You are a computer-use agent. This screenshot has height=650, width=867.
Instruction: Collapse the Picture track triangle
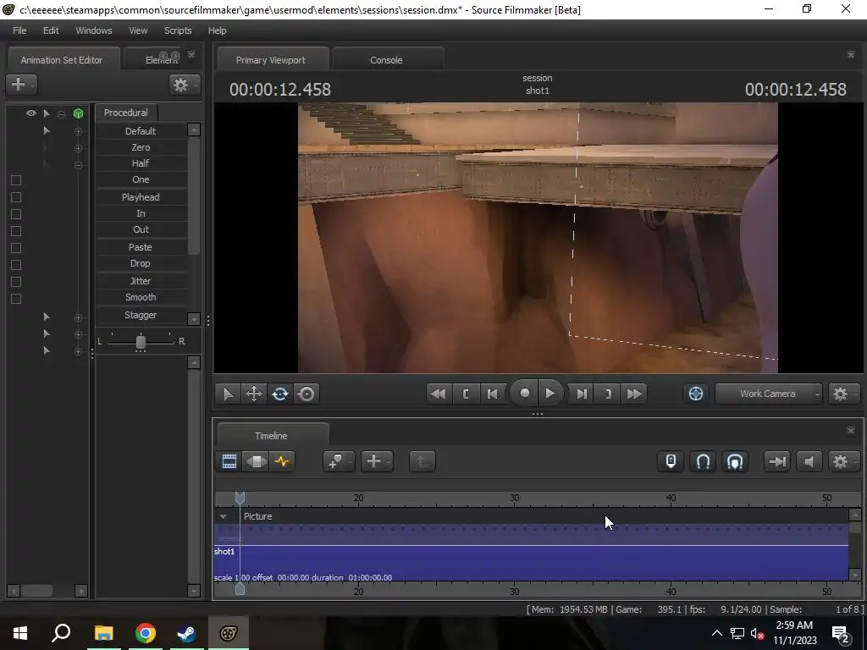coord(223,516)
